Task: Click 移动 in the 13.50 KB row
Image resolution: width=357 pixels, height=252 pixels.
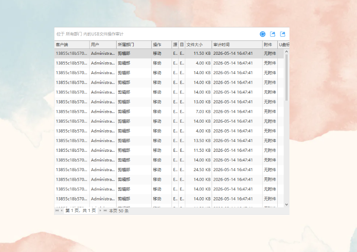Action: (157, 141)
